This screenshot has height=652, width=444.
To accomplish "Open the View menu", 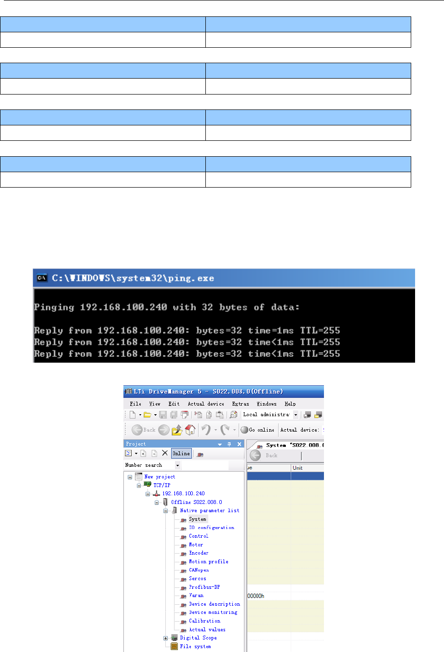I will click(x=155, y=404).
